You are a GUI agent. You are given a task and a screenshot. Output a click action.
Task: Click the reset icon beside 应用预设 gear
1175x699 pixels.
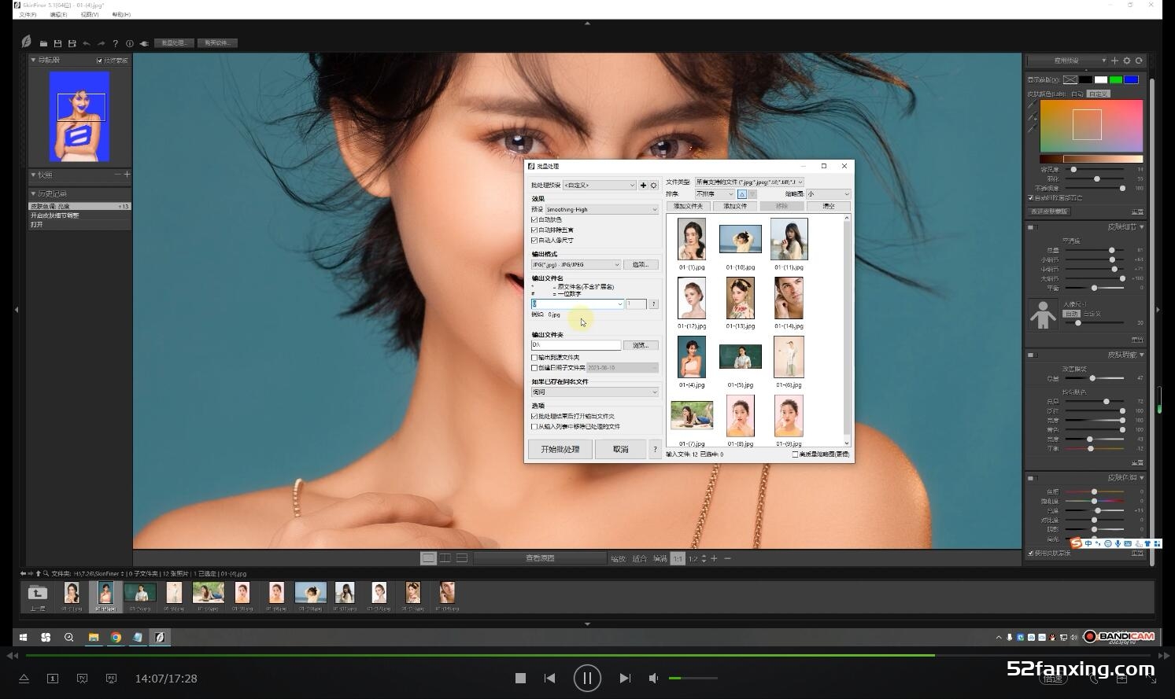point(1139,61)
